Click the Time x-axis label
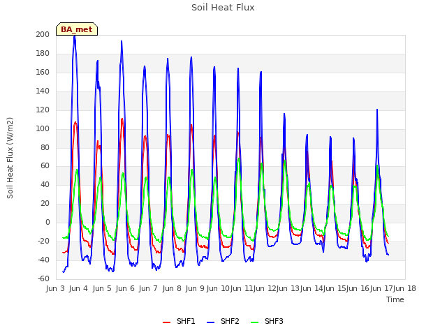This screenshot has width=447, height=335. click(395, 299)
